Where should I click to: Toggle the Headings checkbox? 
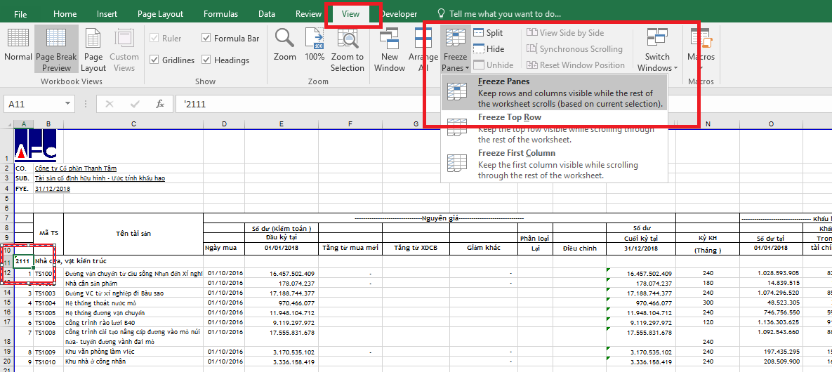coord(206,60)
